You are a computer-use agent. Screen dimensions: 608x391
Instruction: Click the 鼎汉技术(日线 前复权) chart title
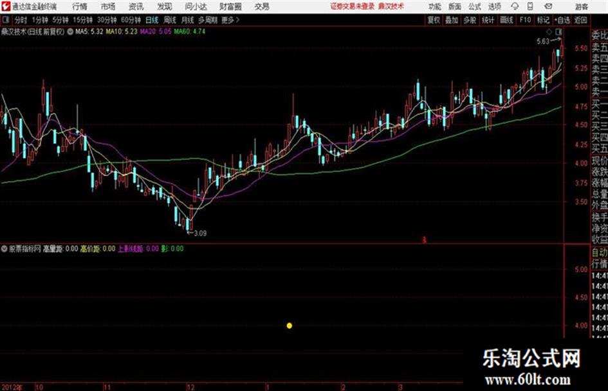pos(33,31)
